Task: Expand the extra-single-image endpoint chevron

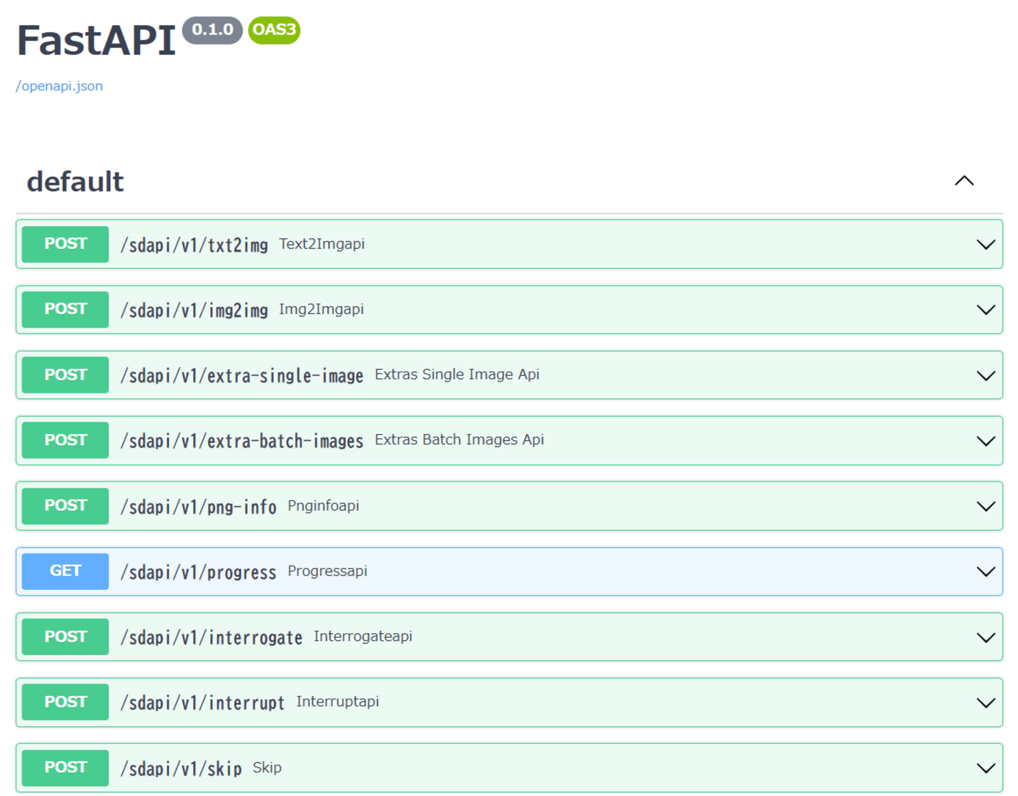Action: [985, 375]
